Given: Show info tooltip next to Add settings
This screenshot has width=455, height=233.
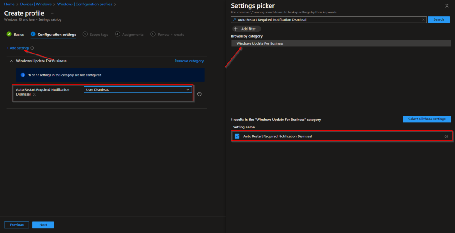Looking at the screenshot, I should 32,48.
